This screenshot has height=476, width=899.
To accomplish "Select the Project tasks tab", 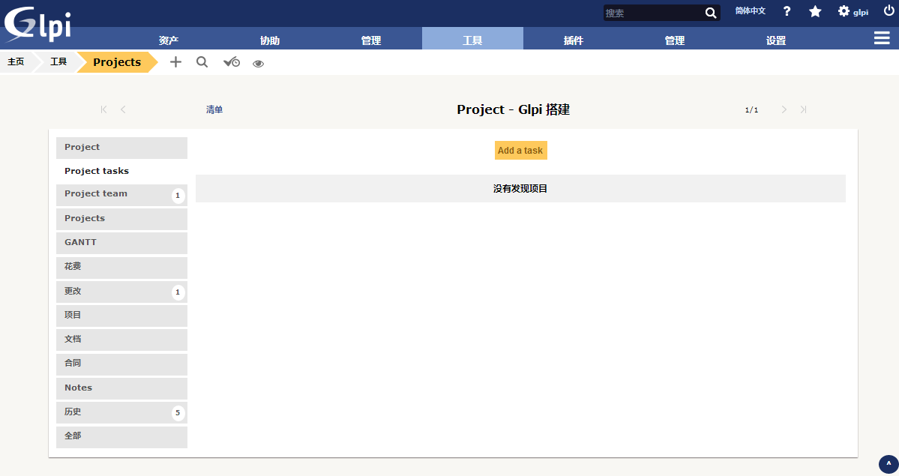I will [x=121, y=171].
